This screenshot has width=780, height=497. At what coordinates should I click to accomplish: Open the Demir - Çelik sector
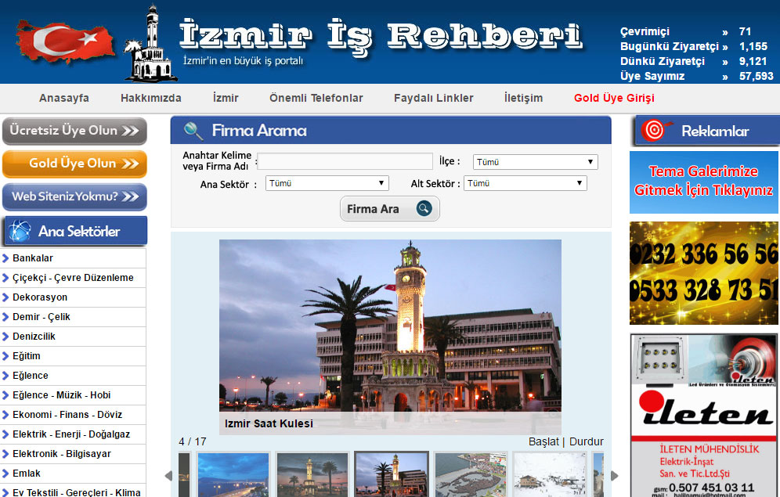click(42, 317)
